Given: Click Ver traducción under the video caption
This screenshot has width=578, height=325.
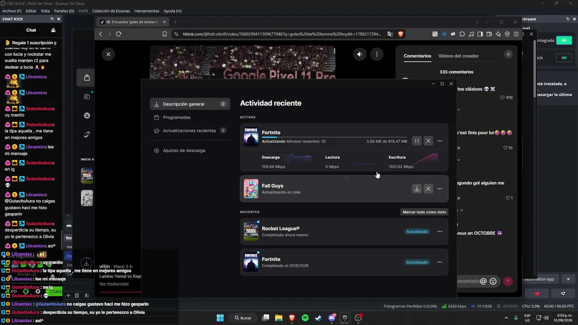Looking at the screenshot, I should coord(114,284).
